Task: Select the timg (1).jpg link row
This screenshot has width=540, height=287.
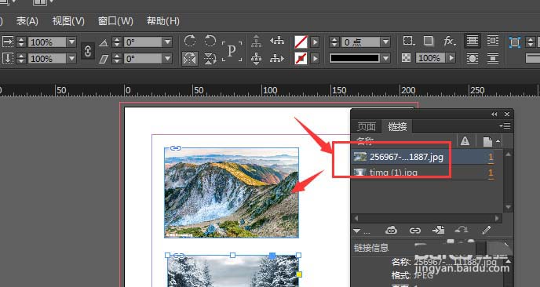Action: 427,173
